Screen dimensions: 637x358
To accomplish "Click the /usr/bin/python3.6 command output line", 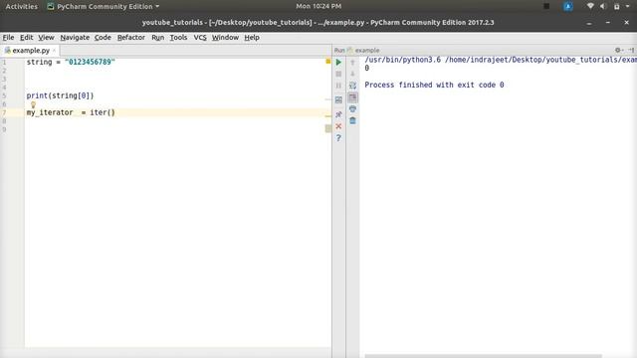I will (x=501, y=60).
